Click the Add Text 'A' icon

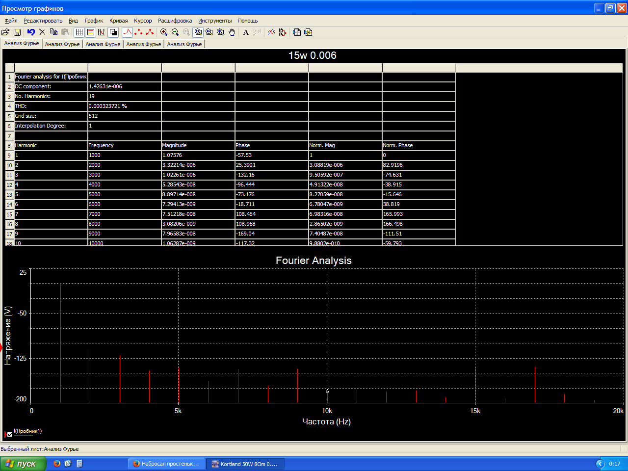[246, 32]
